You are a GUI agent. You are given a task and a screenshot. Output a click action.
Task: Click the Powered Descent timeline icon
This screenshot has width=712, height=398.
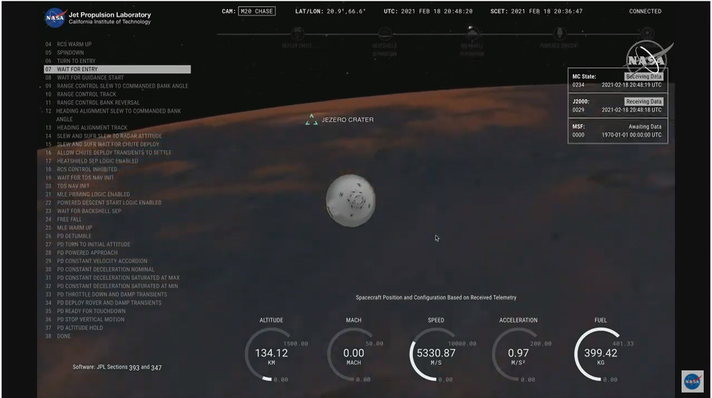click(x=559, y=34)
